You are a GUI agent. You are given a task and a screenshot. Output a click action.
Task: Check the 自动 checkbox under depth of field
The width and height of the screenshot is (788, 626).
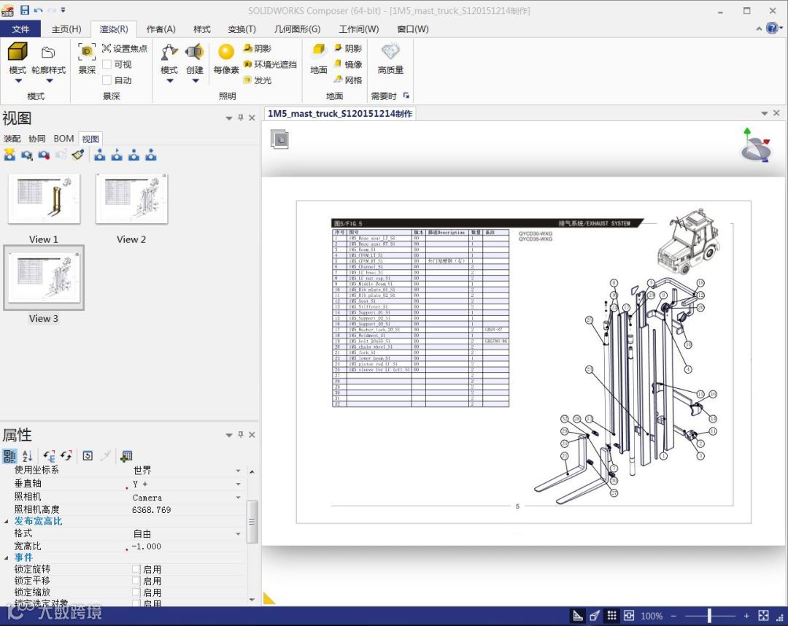[107, 80]
